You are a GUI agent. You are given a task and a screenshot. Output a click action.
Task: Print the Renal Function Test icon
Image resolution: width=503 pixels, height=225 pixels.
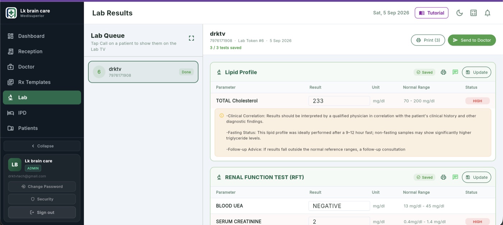pyautogui.click(x=443, y=177)
